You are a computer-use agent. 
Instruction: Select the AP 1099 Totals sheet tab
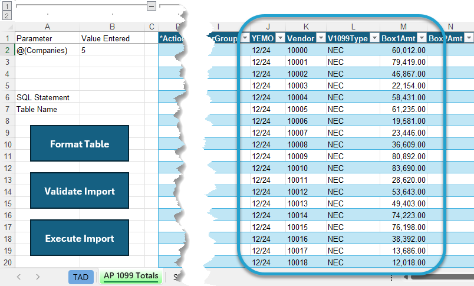[x=131, y=276]
